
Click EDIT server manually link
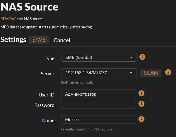tap(65, 82)
